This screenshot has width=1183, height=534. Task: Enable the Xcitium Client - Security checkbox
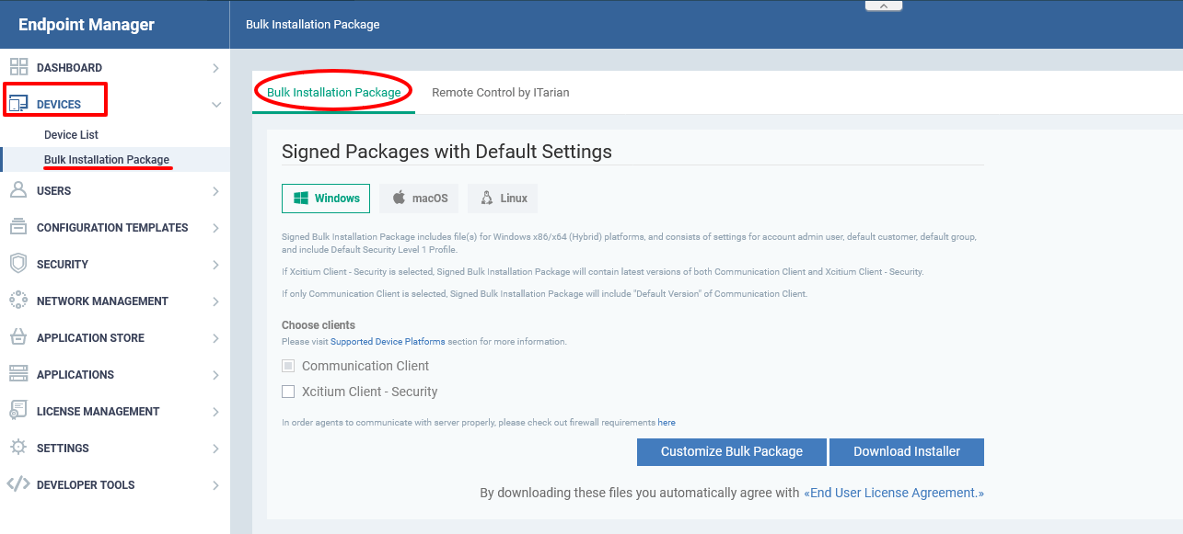[288, 392]
